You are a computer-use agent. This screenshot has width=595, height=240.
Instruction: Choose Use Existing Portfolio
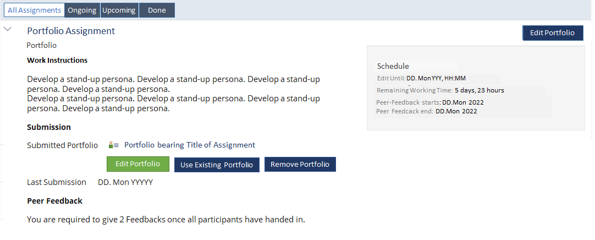217,165
